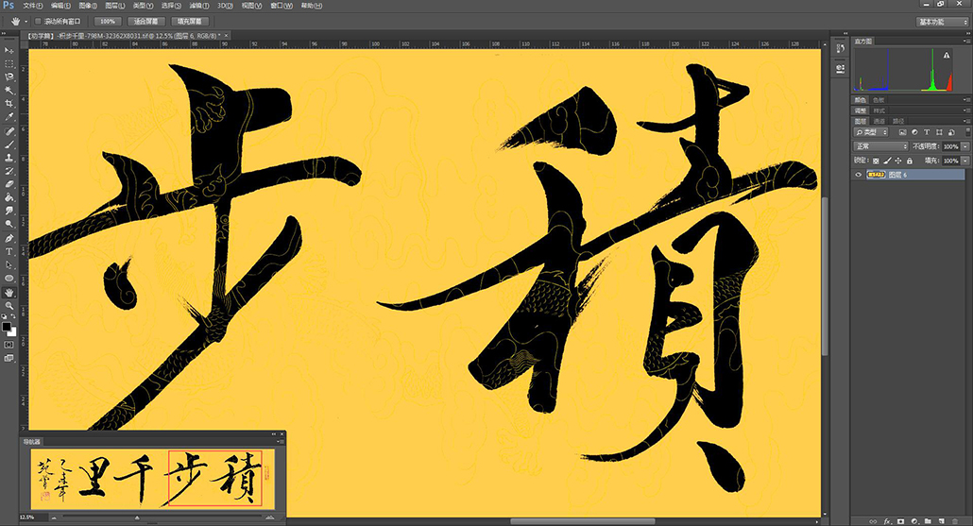Select the Rectangular Marquee tool

[x=9, y=64]
